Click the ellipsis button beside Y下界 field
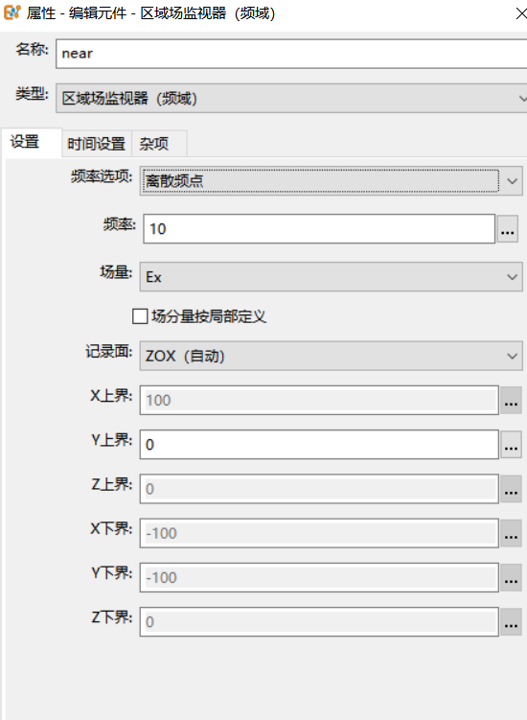527x720 pixels. click(511, 577)
